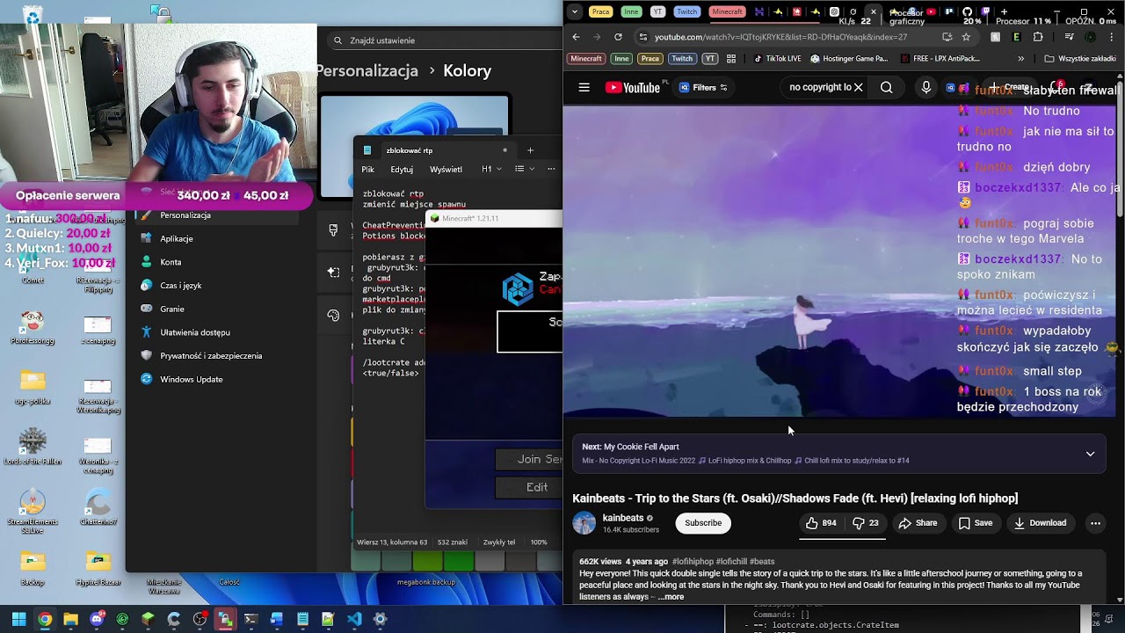
Task: Open the H1 heading dropdown in Notepad
Action: pyautogui.click(x=490, y=169)
